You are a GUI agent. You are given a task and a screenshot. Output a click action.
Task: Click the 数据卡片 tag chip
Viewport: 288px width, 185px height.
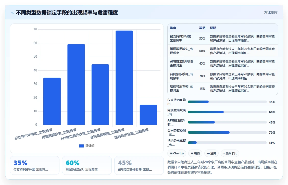(x=230, y=153)
